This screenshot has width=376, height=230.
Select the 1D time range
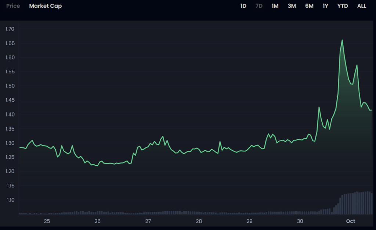pos(243,6)
